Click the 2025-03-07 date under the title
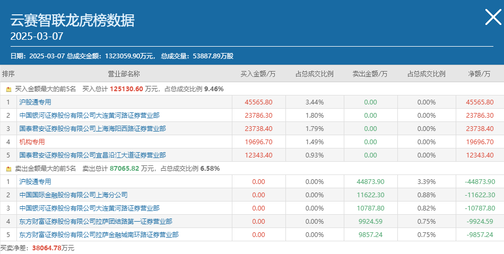The image size is (504, 254). [x=37, y=36]
